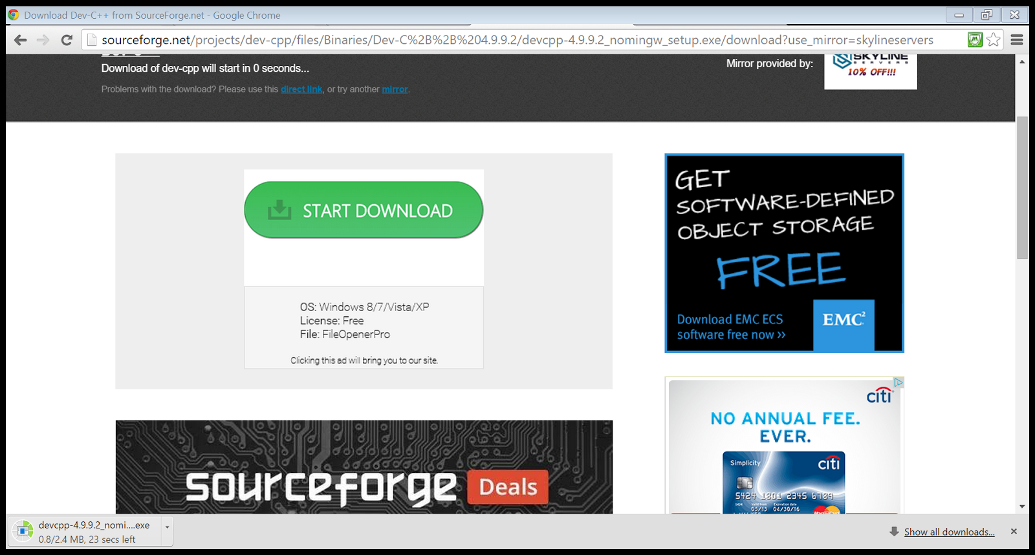The height and width of the screenshot is (555, 1035).
Task: Click the Citi No Annual Fee ad
Action: (x=784, y=446)
